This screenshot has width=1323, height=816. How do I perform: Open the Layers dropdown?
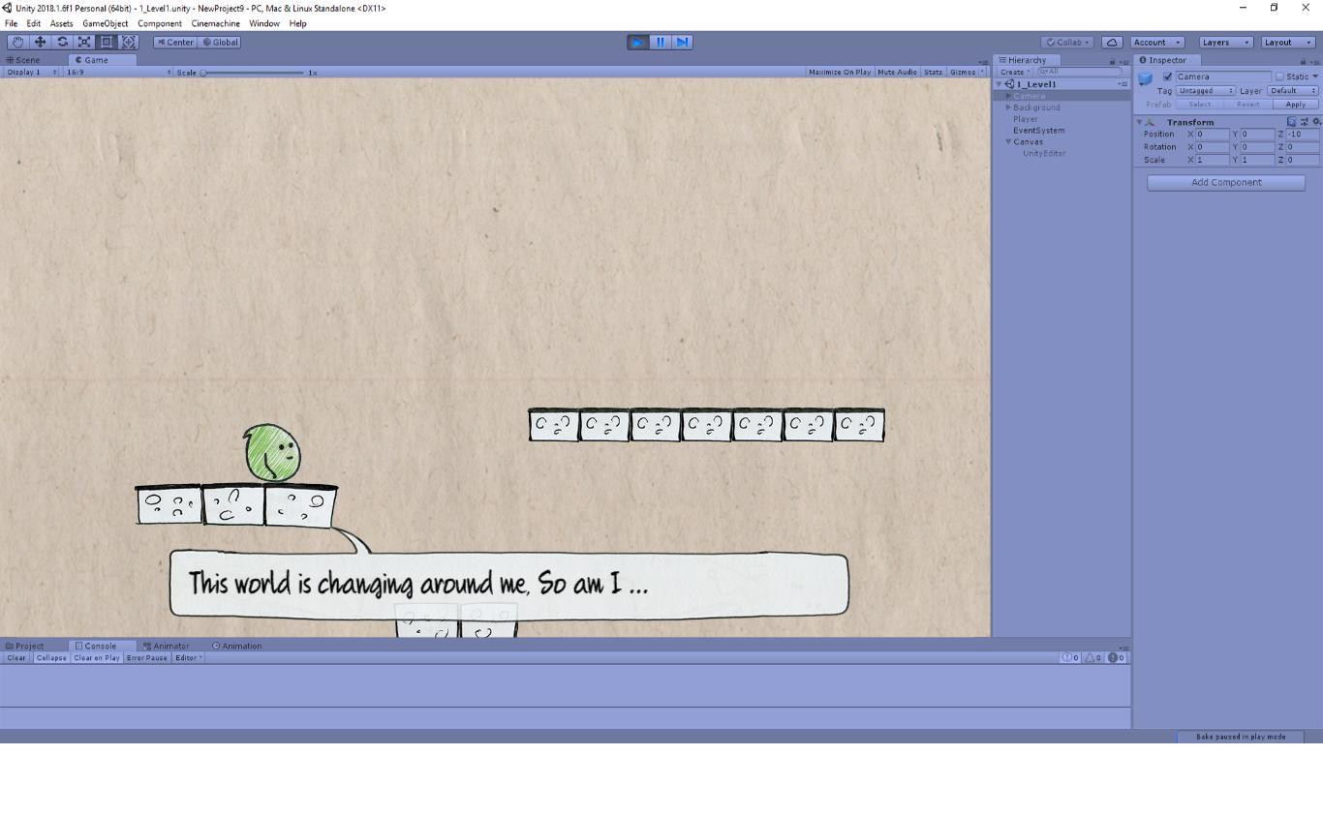coord(1225,42)
